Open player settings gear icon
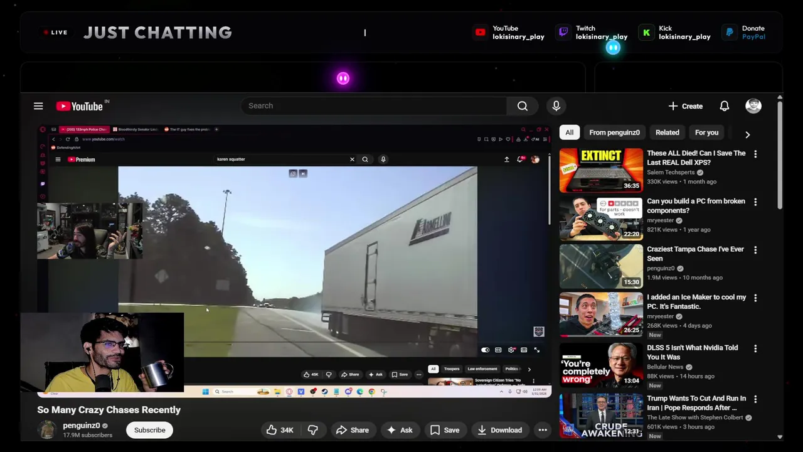The image size is (803, 452). [x=511, y=350]
